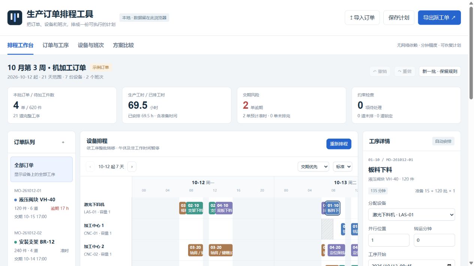Click the 本地 · 数据留在此浏览器 badge
The width and height of the screenshot is (474, 266).
click(144, 18)
